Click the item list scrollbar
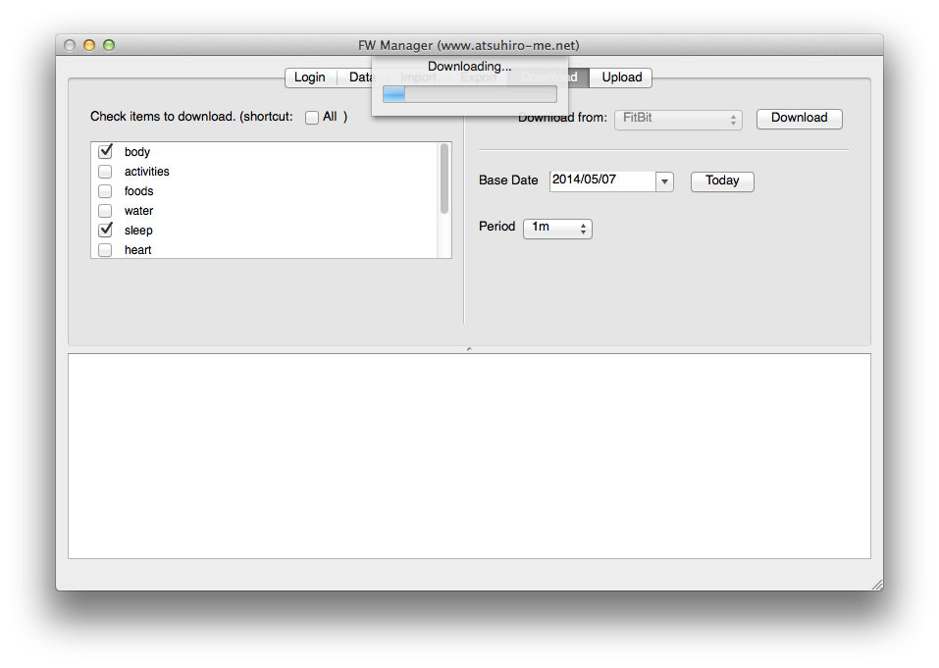The height and width of the screenshot is (668, 939). (x=444, y=179)
